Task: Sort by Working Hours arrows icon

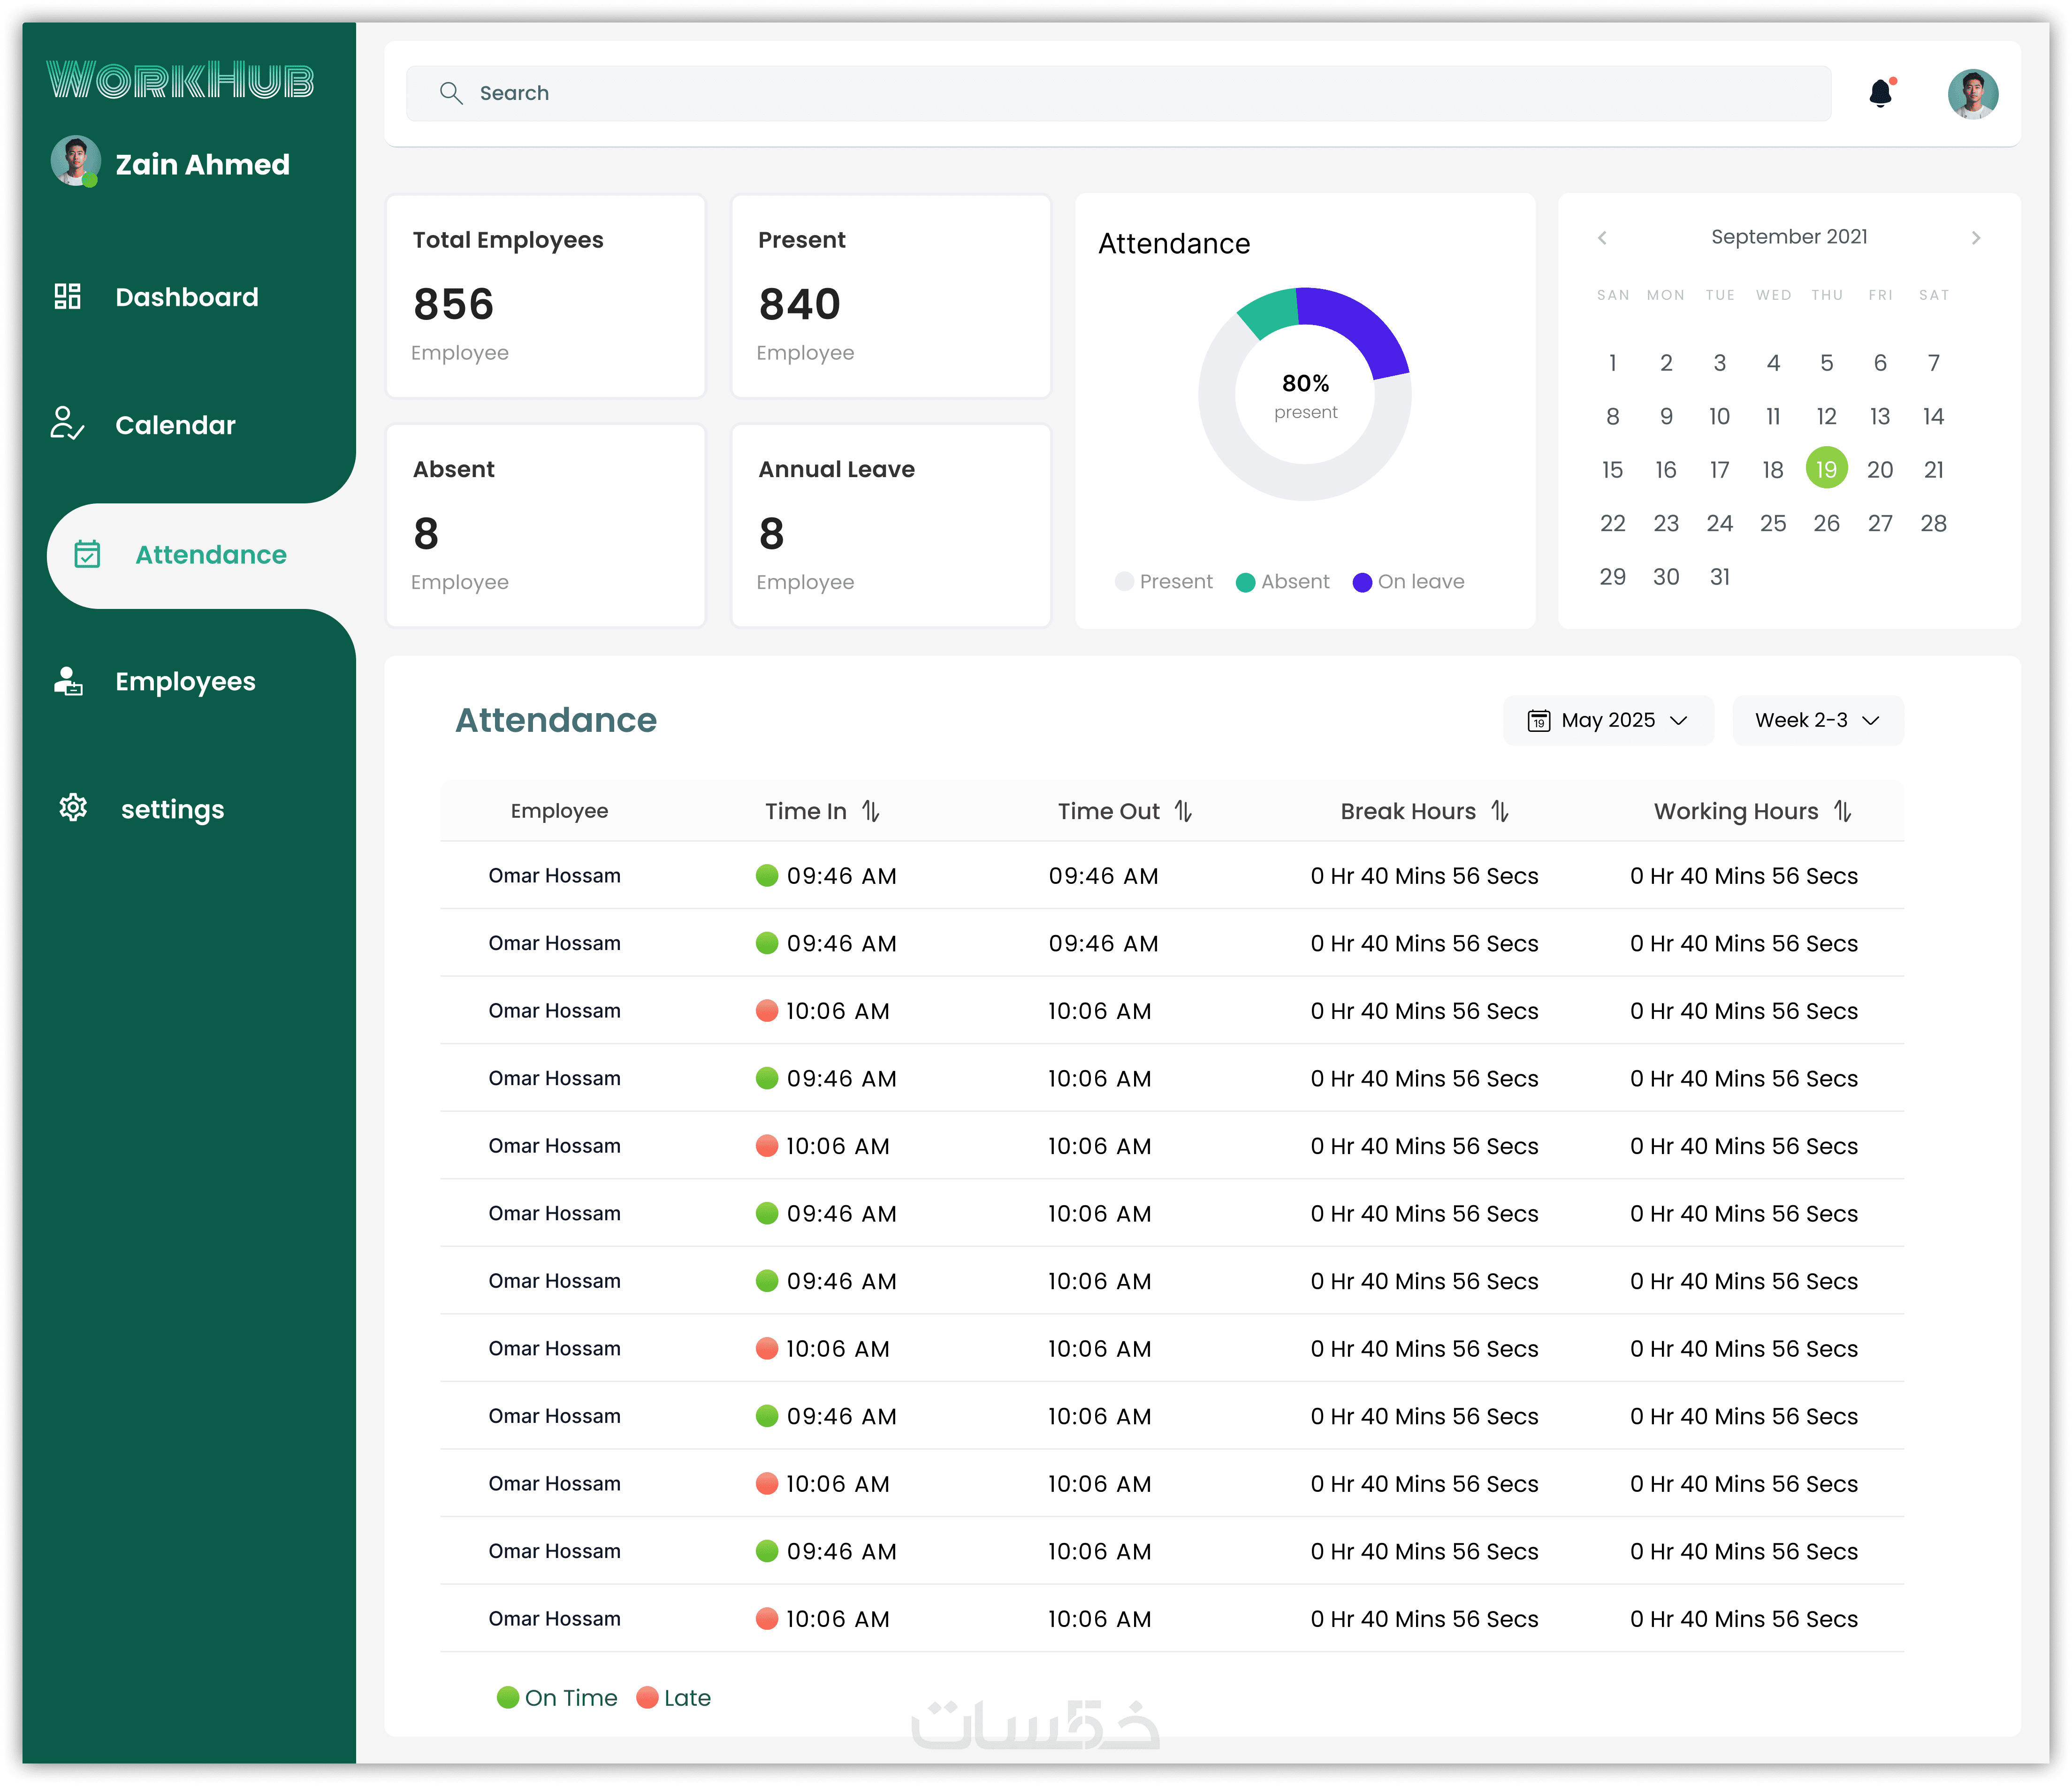Action: pyautogui.click(x=1843, y=811)
